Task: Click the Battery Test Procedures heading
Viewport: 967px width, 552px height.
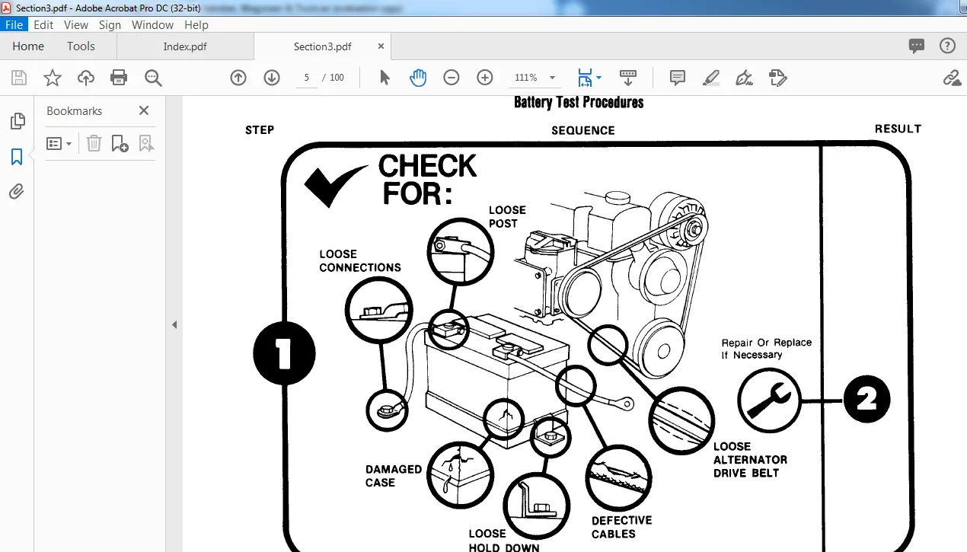Action: [579, 102]
